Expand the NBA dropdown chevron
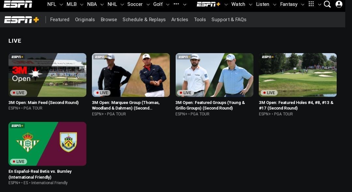Image resolution: width=352 pixels, height=192 pixels. click(x=102, y=5)
